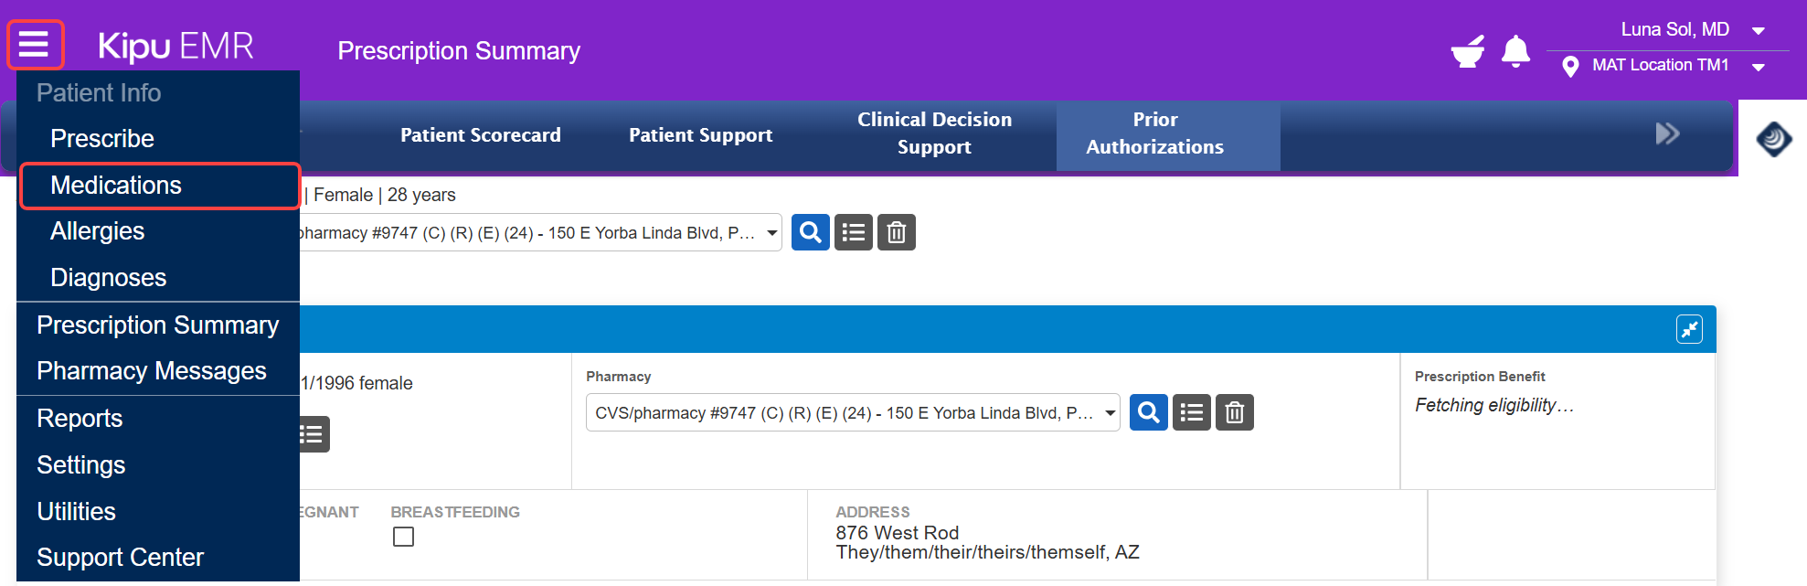The width and height of the screenshot is (1807, 586).
Task: Click the location pin icon
Action: coord(1570,66)
